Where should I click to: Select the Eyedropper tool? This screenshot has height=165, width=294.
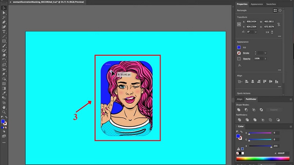[x=4, y=93]
